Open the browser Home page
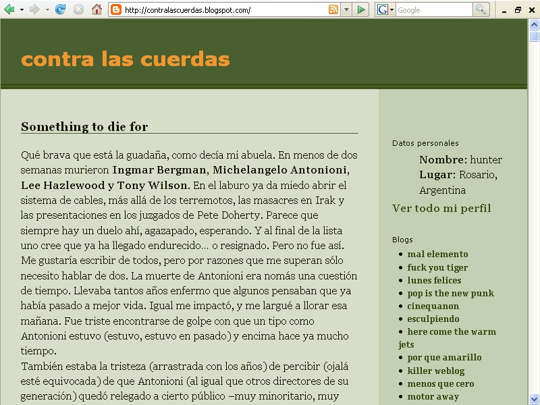The height and width of the screenshot is (405, 540). (97, 9)
